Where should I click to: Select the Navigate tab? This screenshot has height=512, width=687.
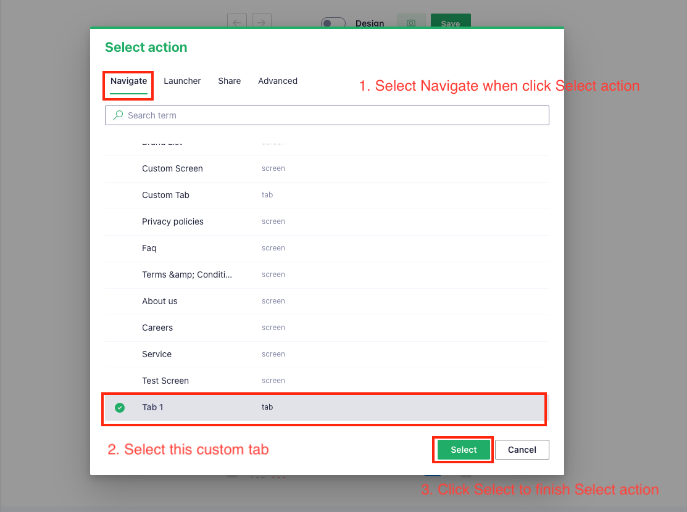(x=128, y=81)
